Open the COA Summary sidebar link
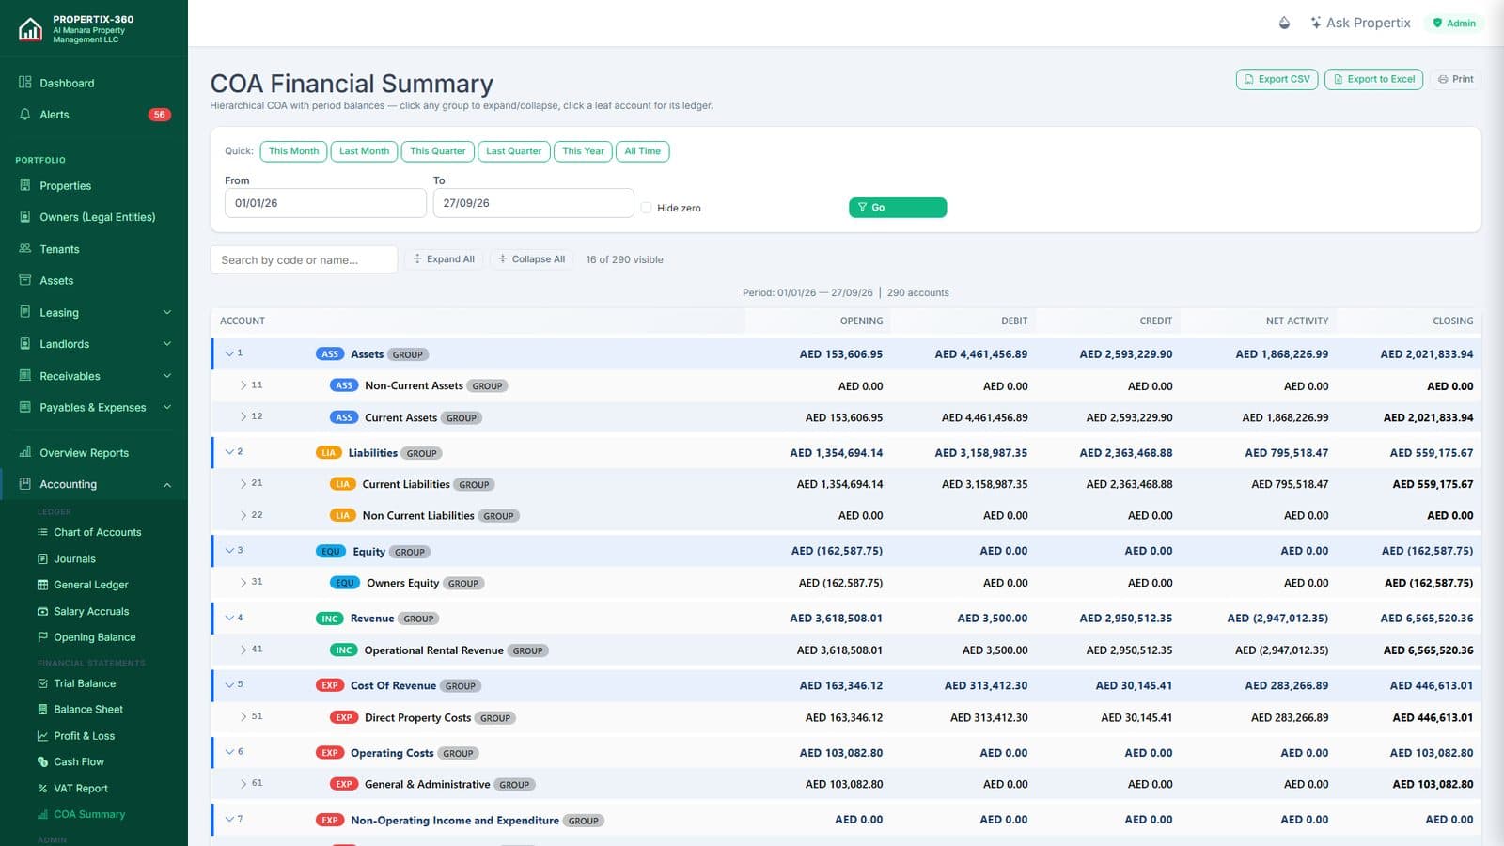Image resolution: width=1504 pixels, height=846 pixels. (89, 815)
